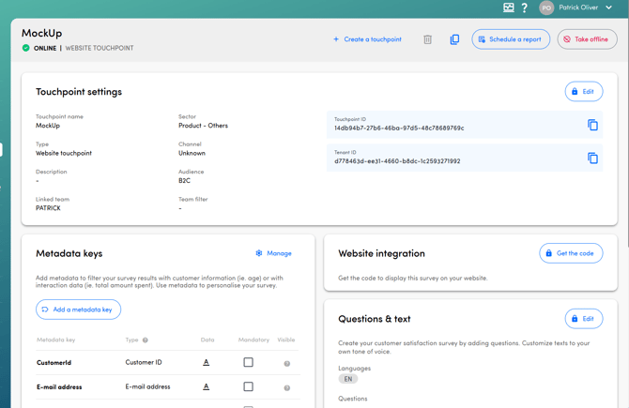Add a metadata key
The width and height of the screenshot is (629, 408).
pyautogui.click(x=78, y=310)
